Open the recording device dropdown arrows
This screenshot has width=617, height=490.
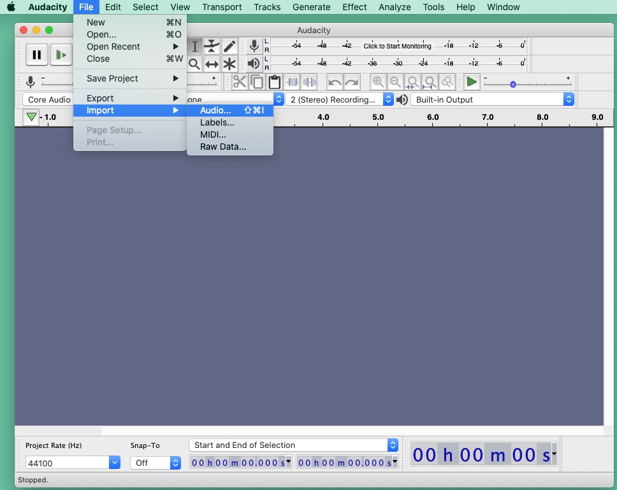279,99
